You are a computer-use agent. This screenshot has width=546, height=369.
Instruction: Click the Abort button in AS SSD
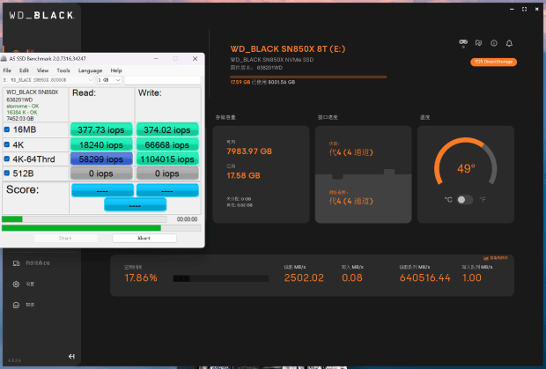[144, 238]
